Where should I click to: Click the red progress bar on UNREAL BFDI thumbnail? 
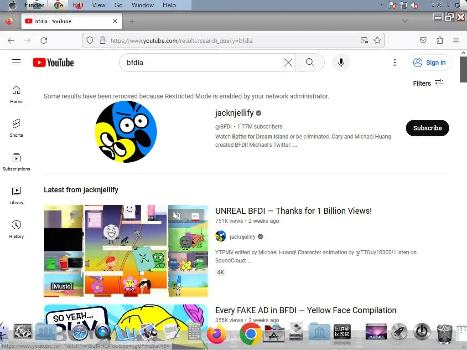[51, 296]
